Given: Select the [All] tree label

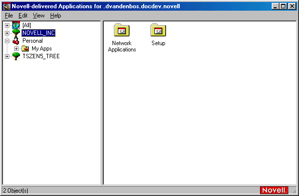Looking at the screenshot, I should click(27, 25).
